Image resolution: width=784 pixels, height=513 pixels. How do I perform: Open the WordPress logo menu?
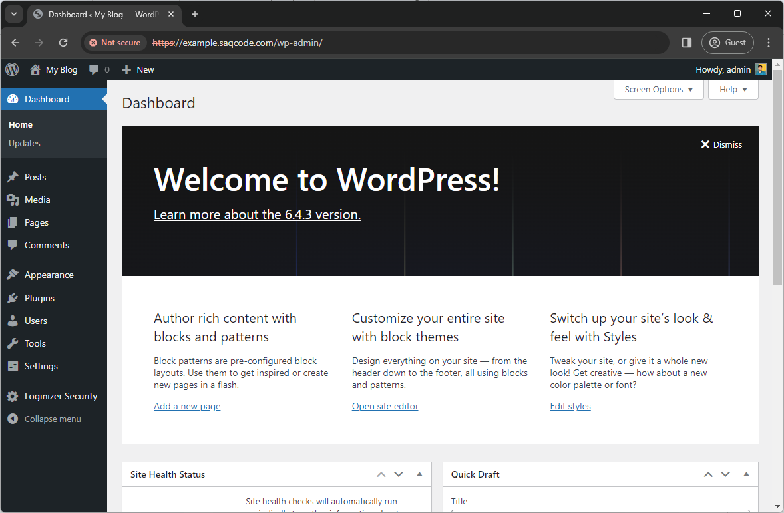coord(12,69)
